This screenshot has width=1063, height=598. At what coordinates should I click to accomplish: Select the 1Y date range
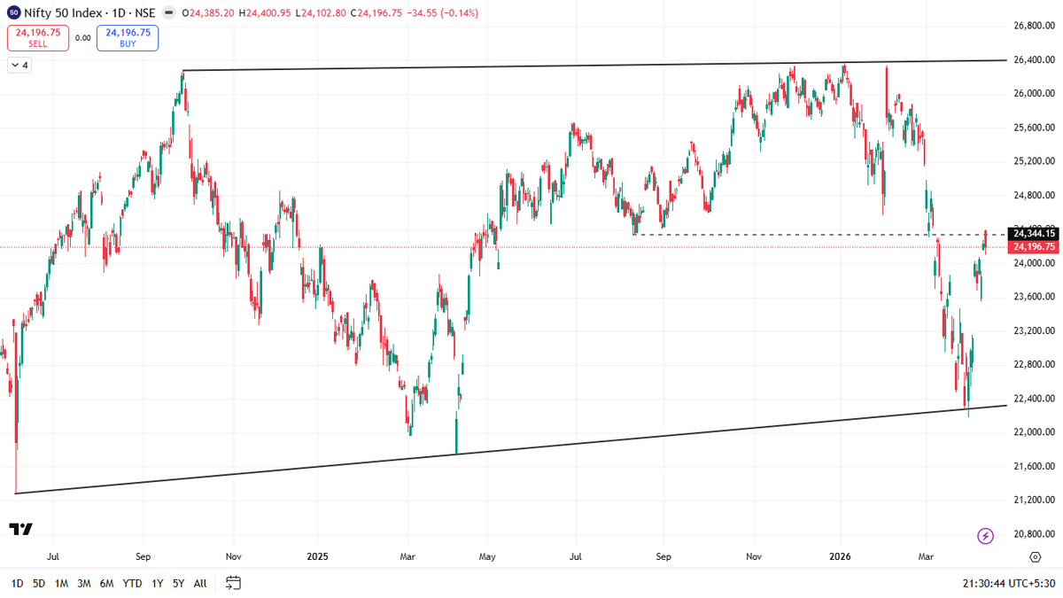click(157, 583)
